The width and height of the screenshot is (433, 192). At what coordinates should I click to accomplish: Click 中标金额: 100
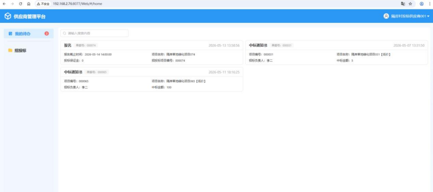coord(161,87)
